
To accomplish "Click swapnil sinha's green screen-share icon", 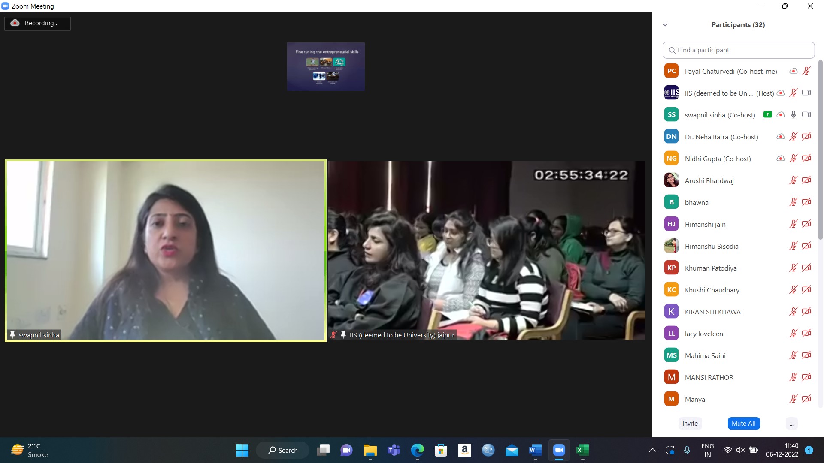I will pyautogui.click(x=768, y=114).
